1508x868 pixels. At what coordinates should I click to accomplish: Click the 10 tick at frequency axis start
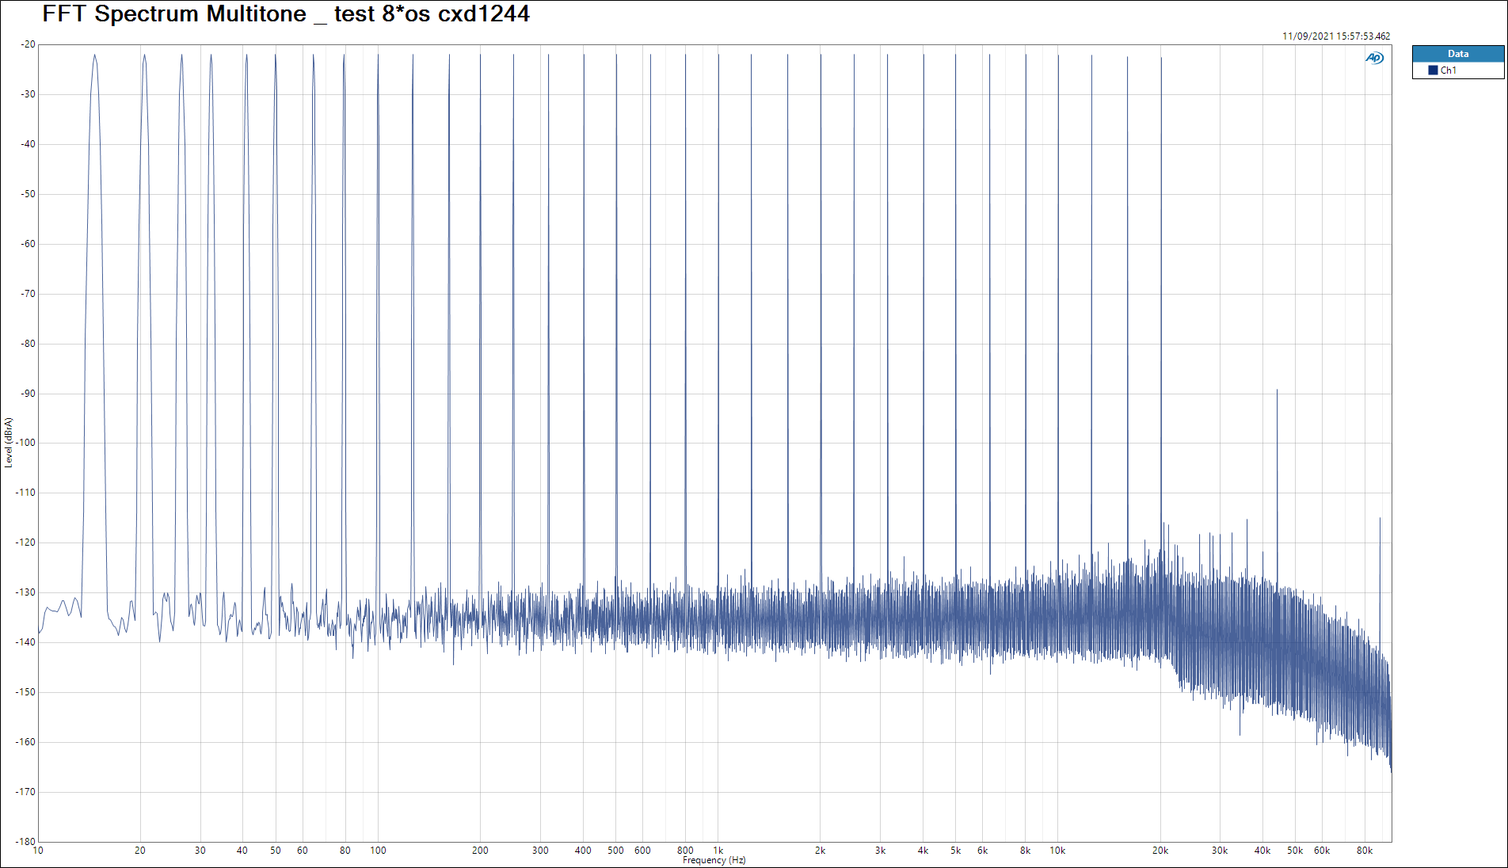coord(38,851)
